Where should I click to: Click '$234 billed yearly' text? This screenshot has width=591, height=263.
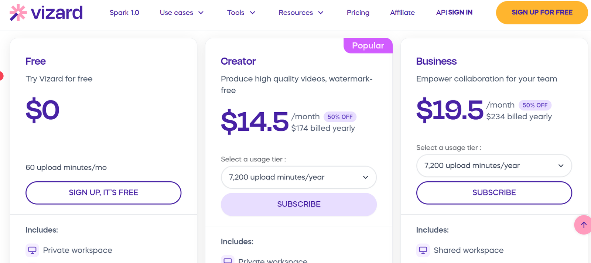tap(519, 117)
